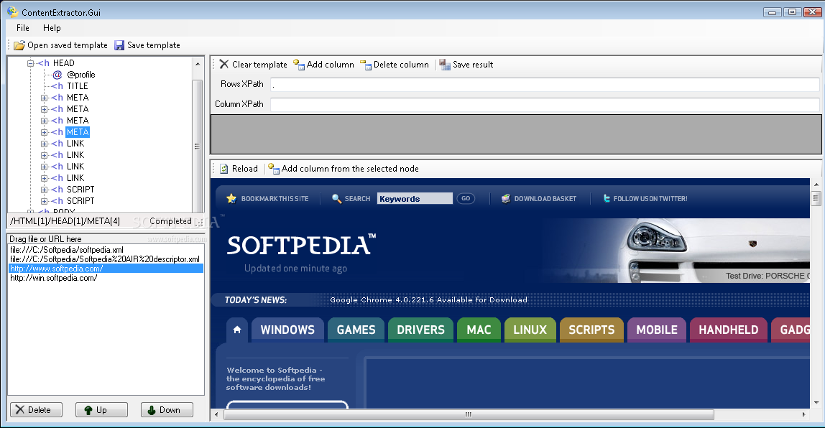Switch to the WINDOWS tab
Viewport: 825px width, 428px height.
287,330
